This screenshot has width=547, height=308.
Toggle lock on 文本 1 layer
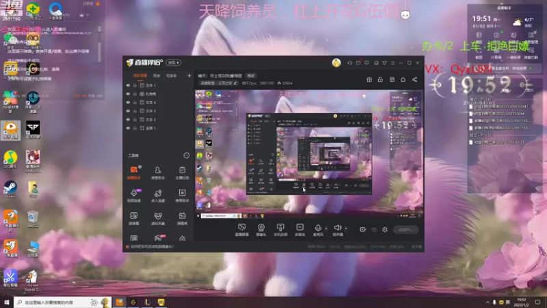(x=135, y=85)
